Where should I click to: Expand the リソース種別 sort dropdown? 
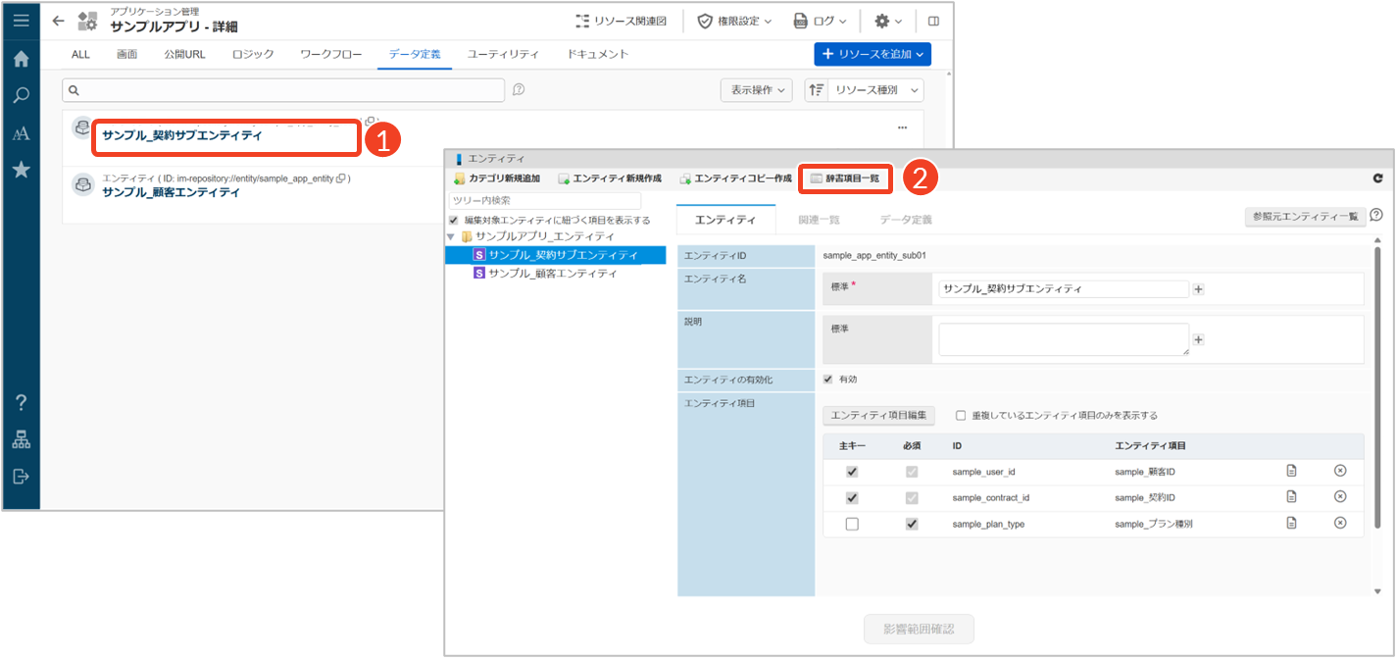(864, 90)
